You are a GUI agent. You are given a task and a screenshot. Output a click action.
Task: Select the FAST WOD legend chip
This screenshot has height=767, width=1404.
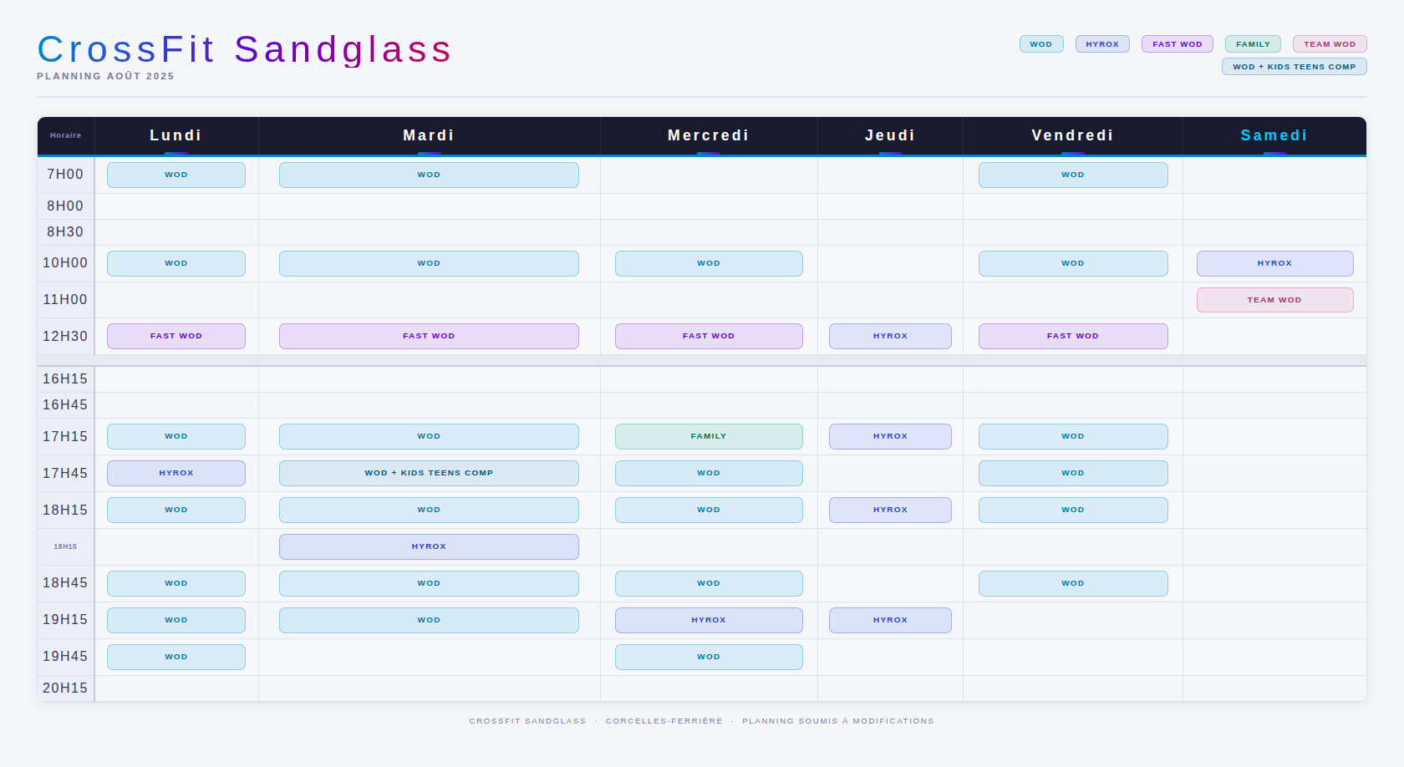[1178, 44]
